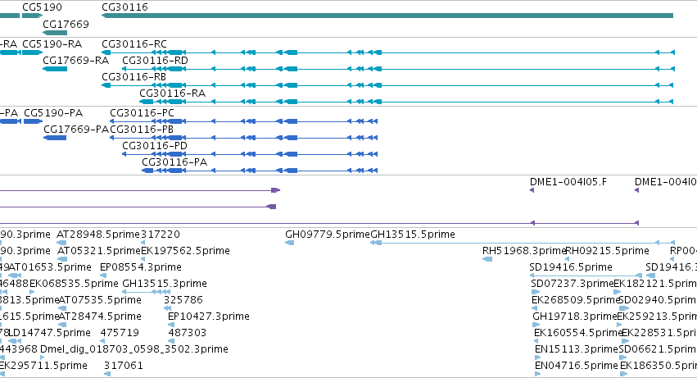Click the CG30116-RD transcript label
Image resolution: width=697 pixels, height=378 pixels.
(155, 61)
